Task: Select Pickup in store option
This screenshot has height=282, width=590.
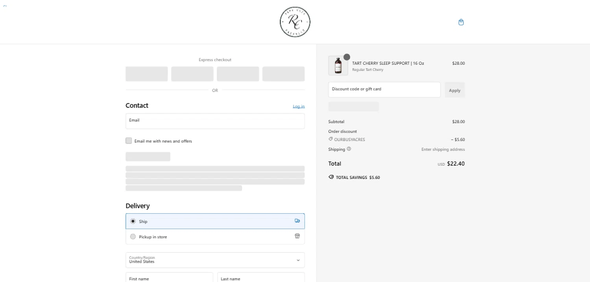Action: (x=133, y=237)
